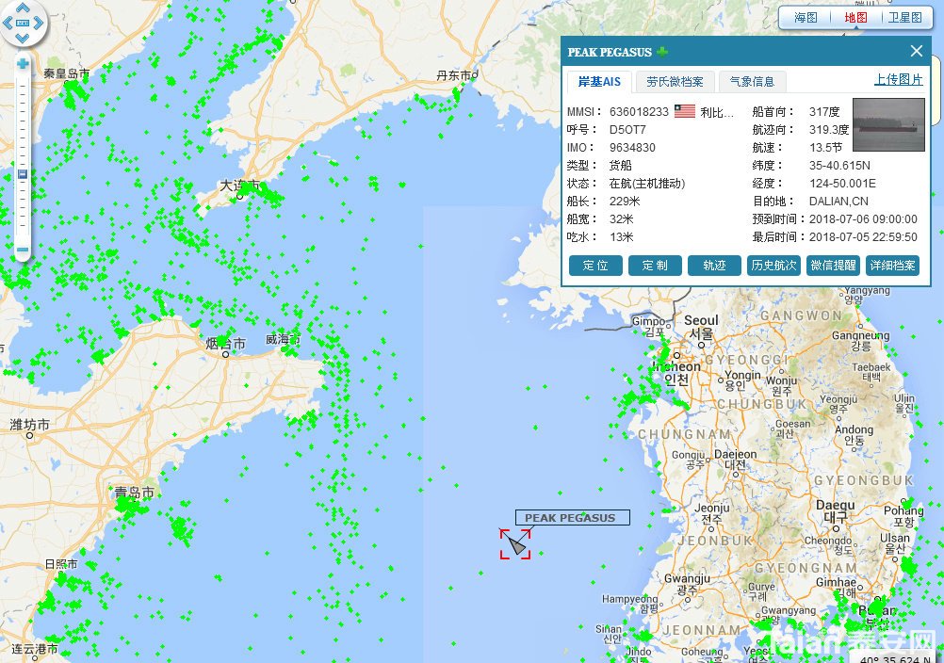Open 历史航次 voyage history
The height and width of the screenshot is (663, 944).
(773, 266)
